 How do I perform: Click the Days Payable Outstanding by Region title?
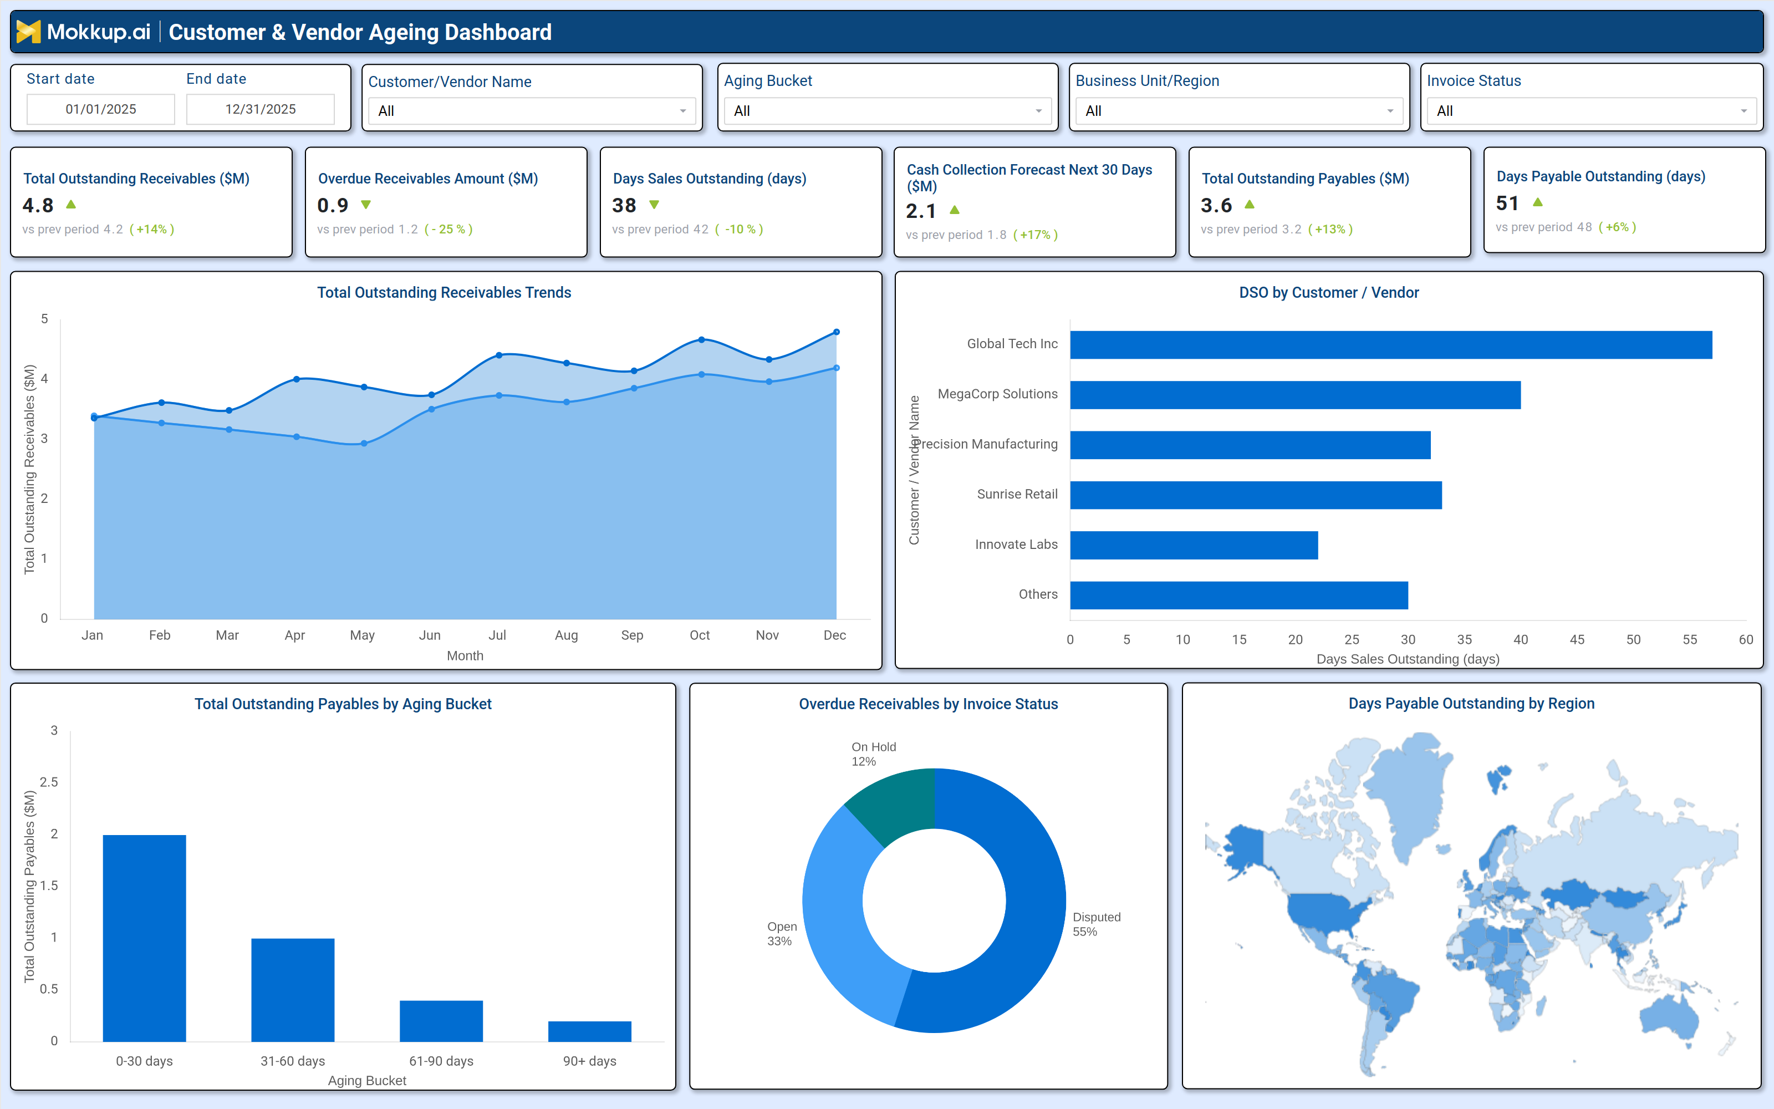1471,703
